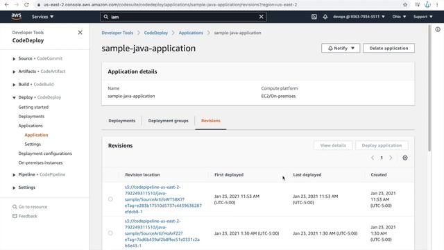Click the AWS logo home icon
Screen dimensions: 444x250
[x=17, y=17]
